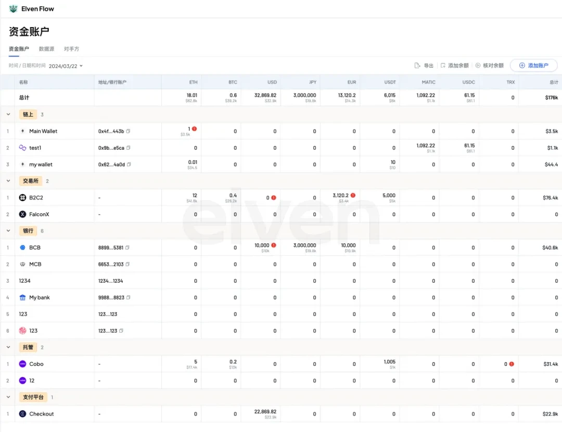Open the 2024/03/22 date dropdown
This screenshot has width=562, height=432.
click(66, 66)
